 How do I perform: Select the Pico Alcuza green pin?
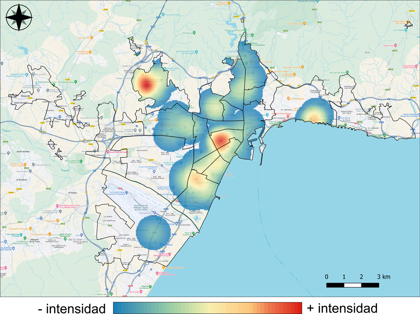(194, 33)
